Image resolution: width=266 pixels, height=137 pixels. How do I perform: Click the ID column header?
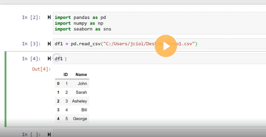pos(66,75)
